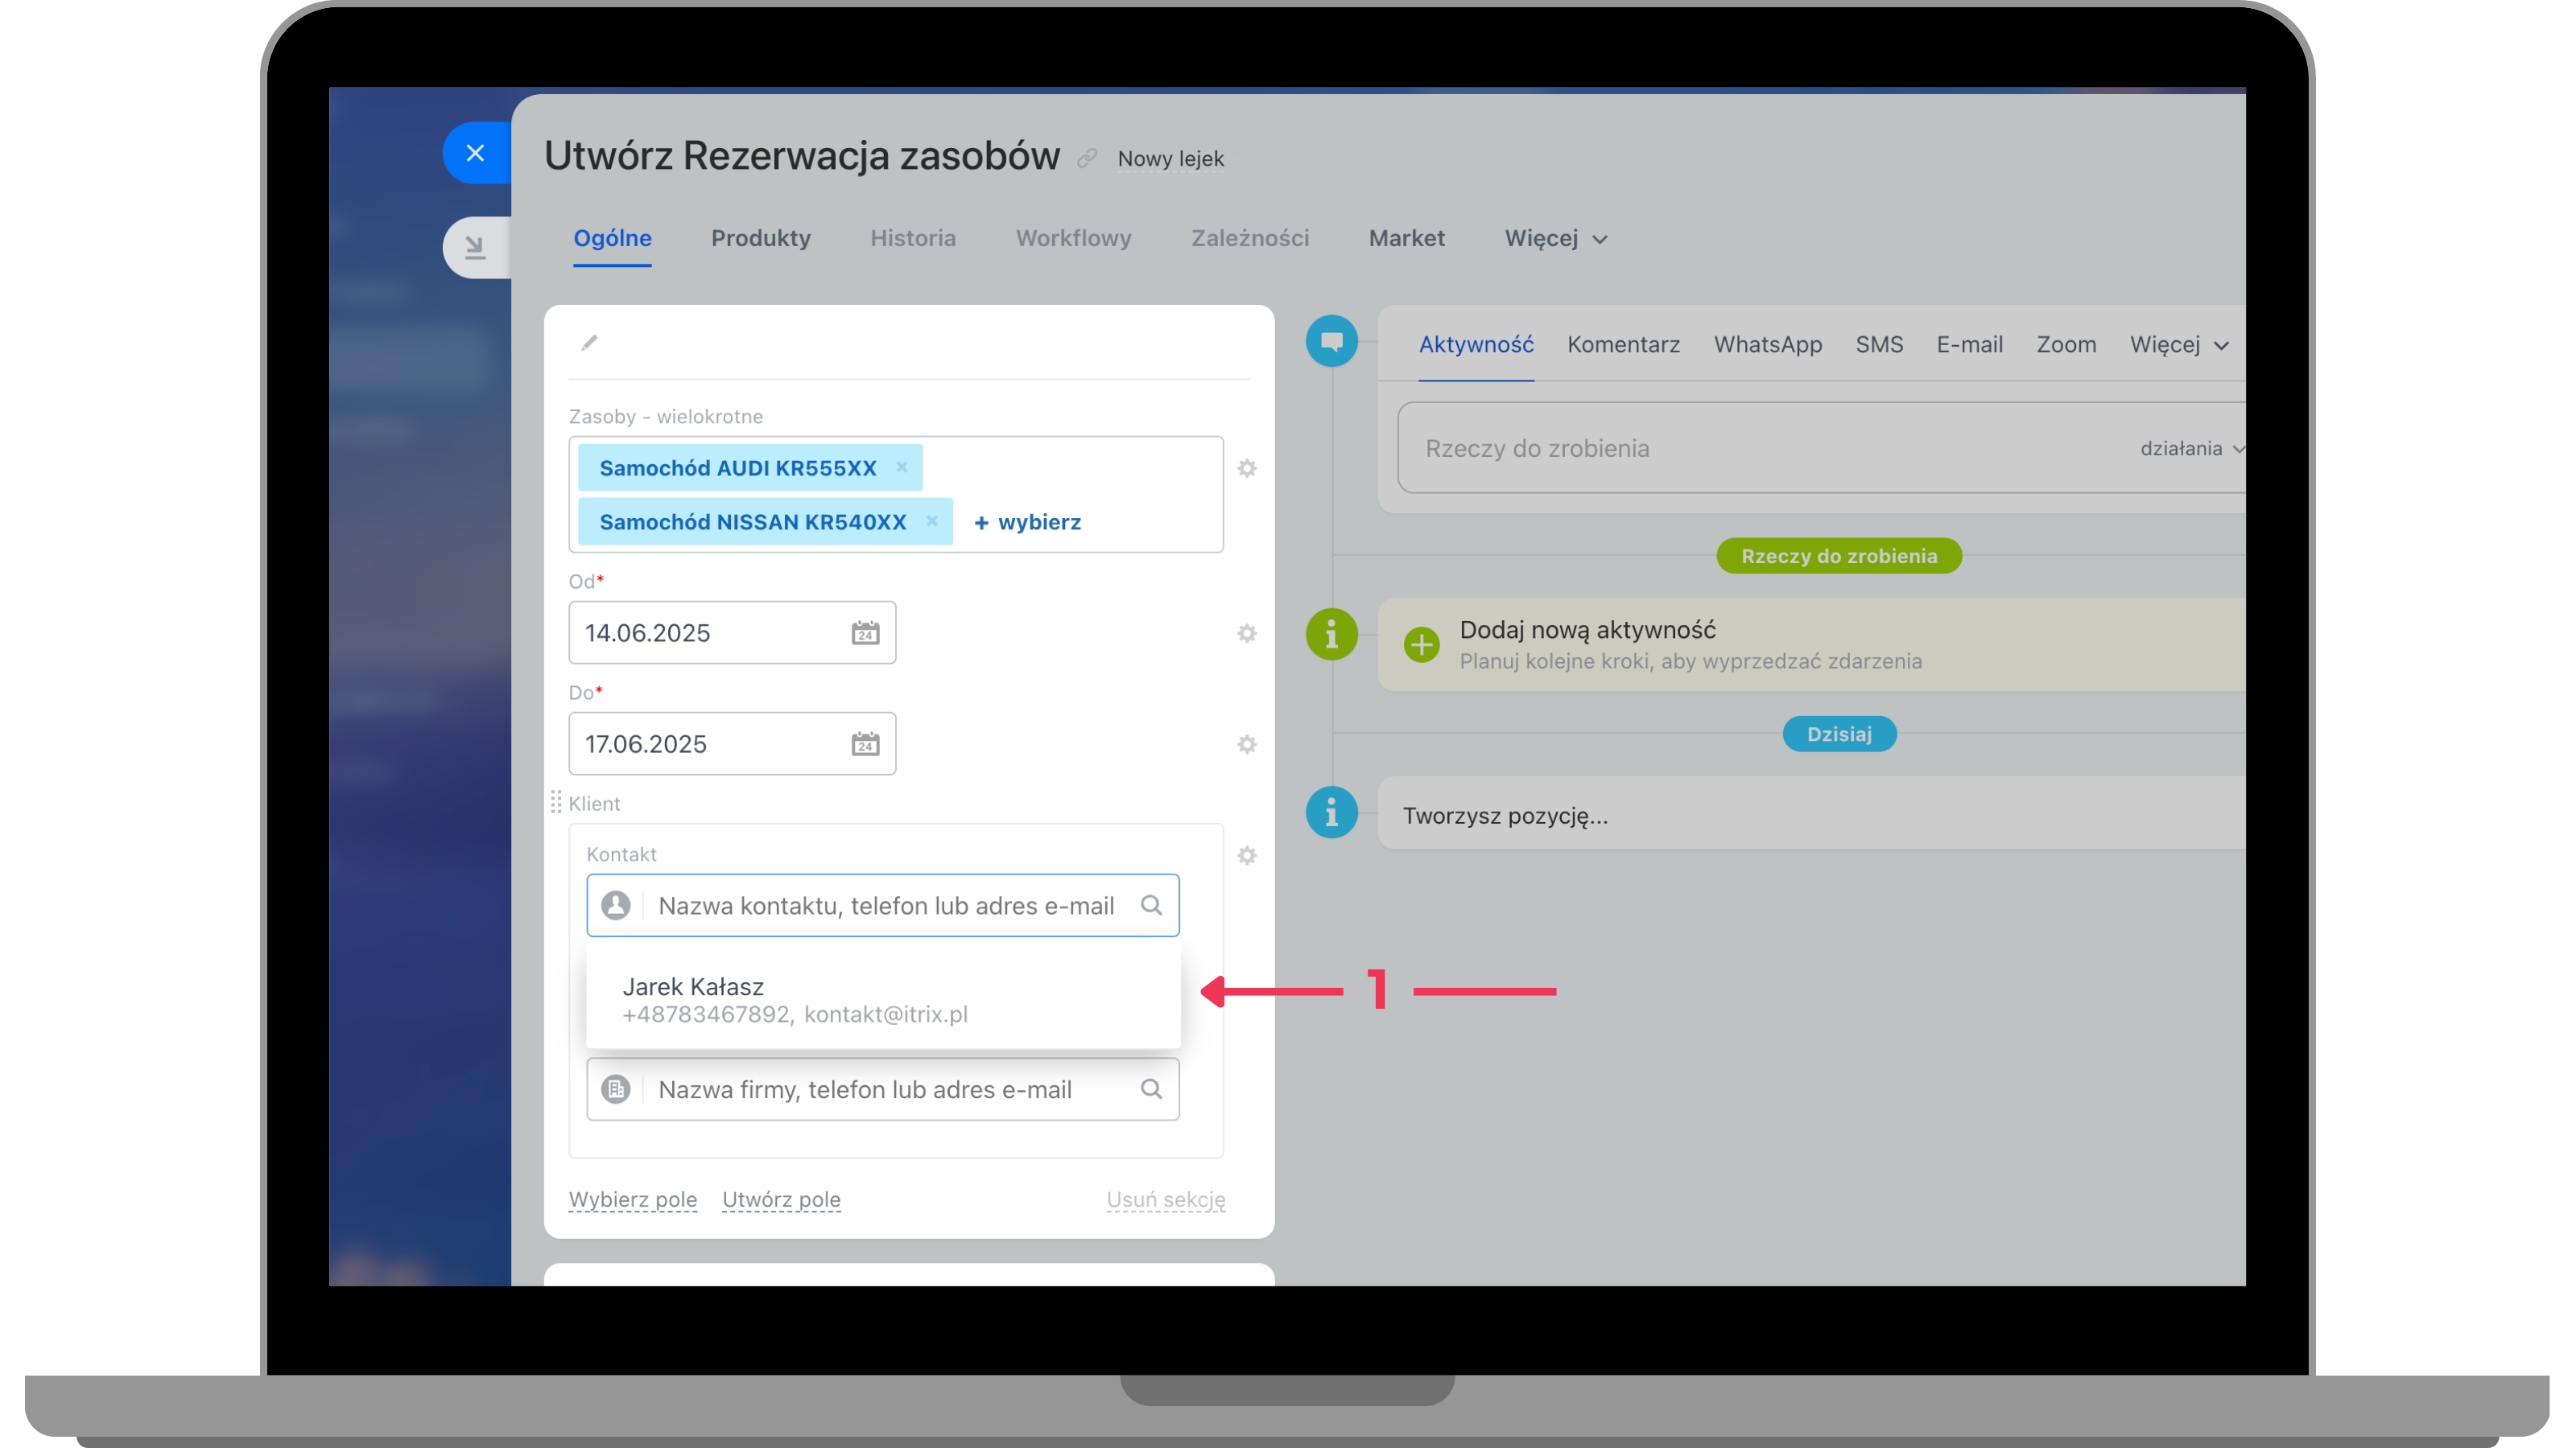The width and height of the screenshot is (2576, 1448).
Task: Open calendar picker for Do date
Action: [866, 743]
